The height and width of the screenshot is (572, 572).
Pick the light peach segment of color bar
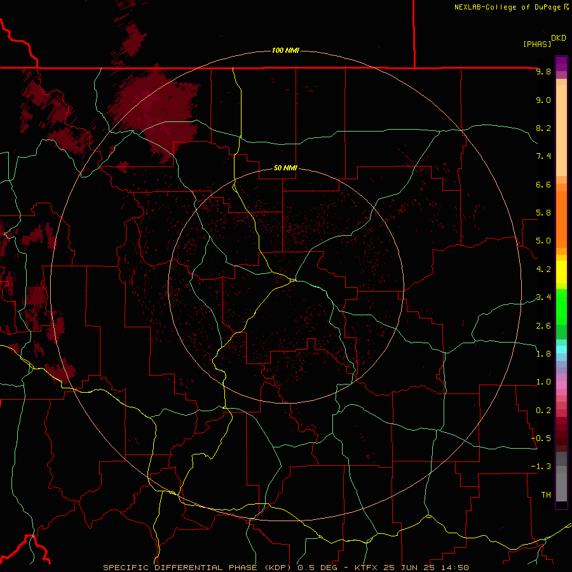(x=561, y=130)
